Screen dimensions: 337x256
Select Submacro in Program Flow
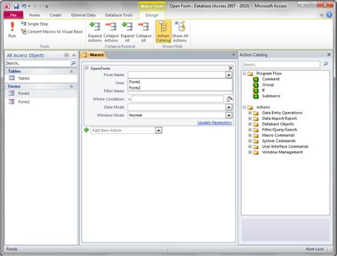[x=271, y=96]
